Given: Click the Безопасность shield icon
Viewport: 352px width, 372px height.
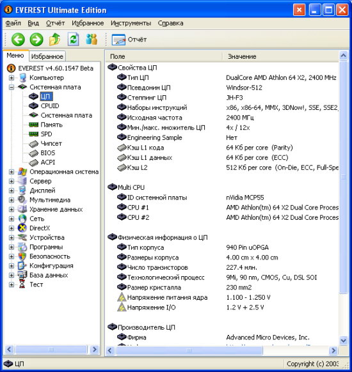Looking at the screenshot, I should (x=22, y=256).
